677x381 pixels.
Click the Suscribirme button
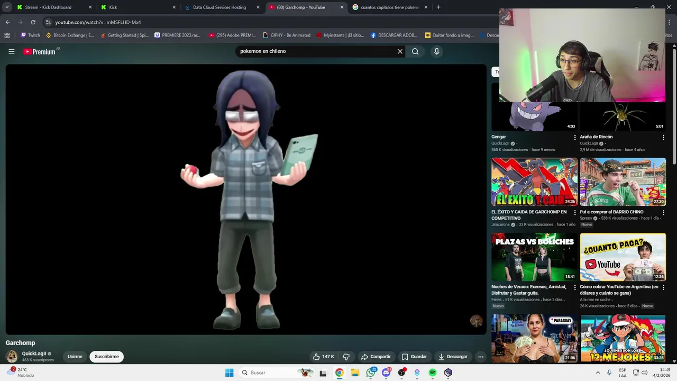tap(107, 357)
